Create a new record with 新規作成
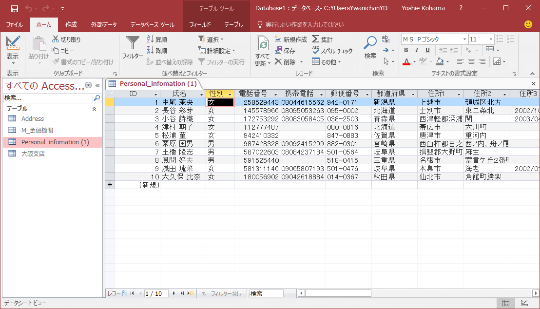Image resolution: width=540 pixels, height=309 pixels. click(x=290, y=39)
